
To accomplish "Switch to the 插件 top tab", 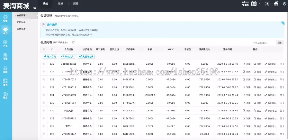I will (x=76, y=4).
